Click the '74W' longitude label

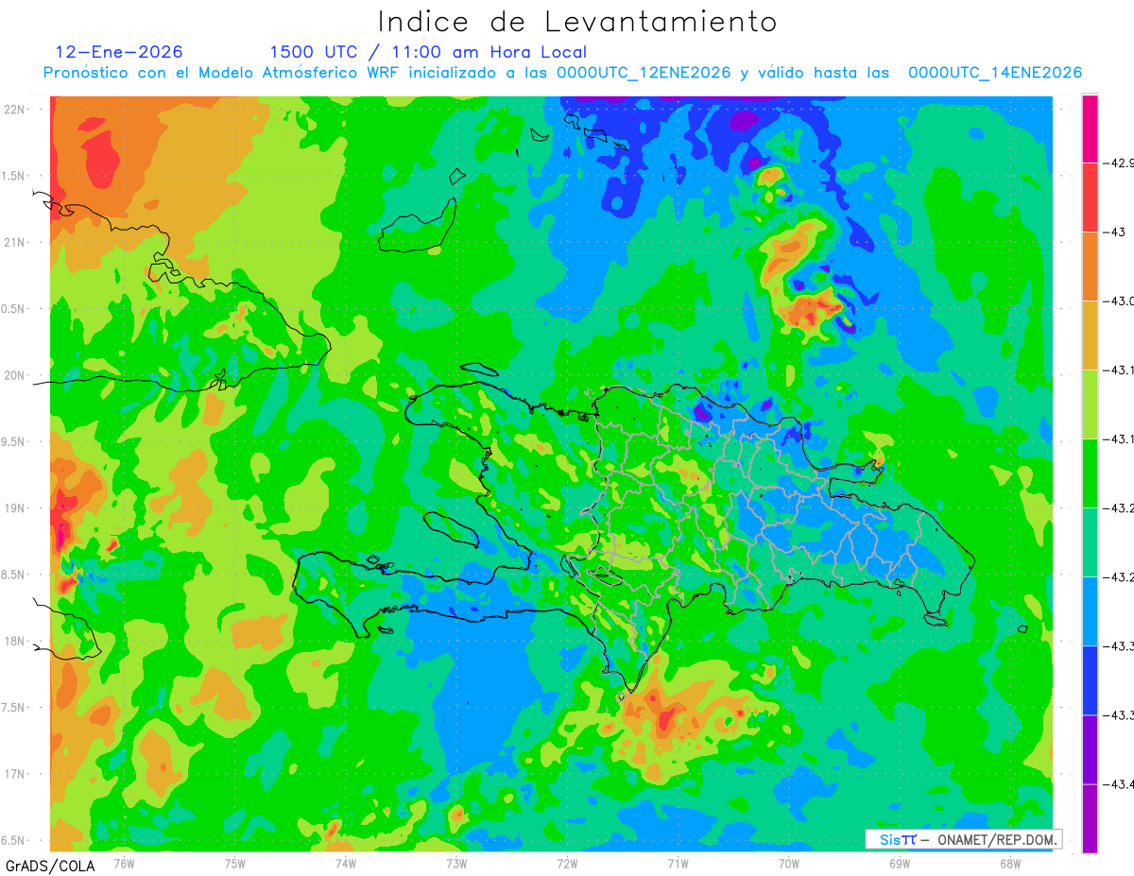coord(346,863)
